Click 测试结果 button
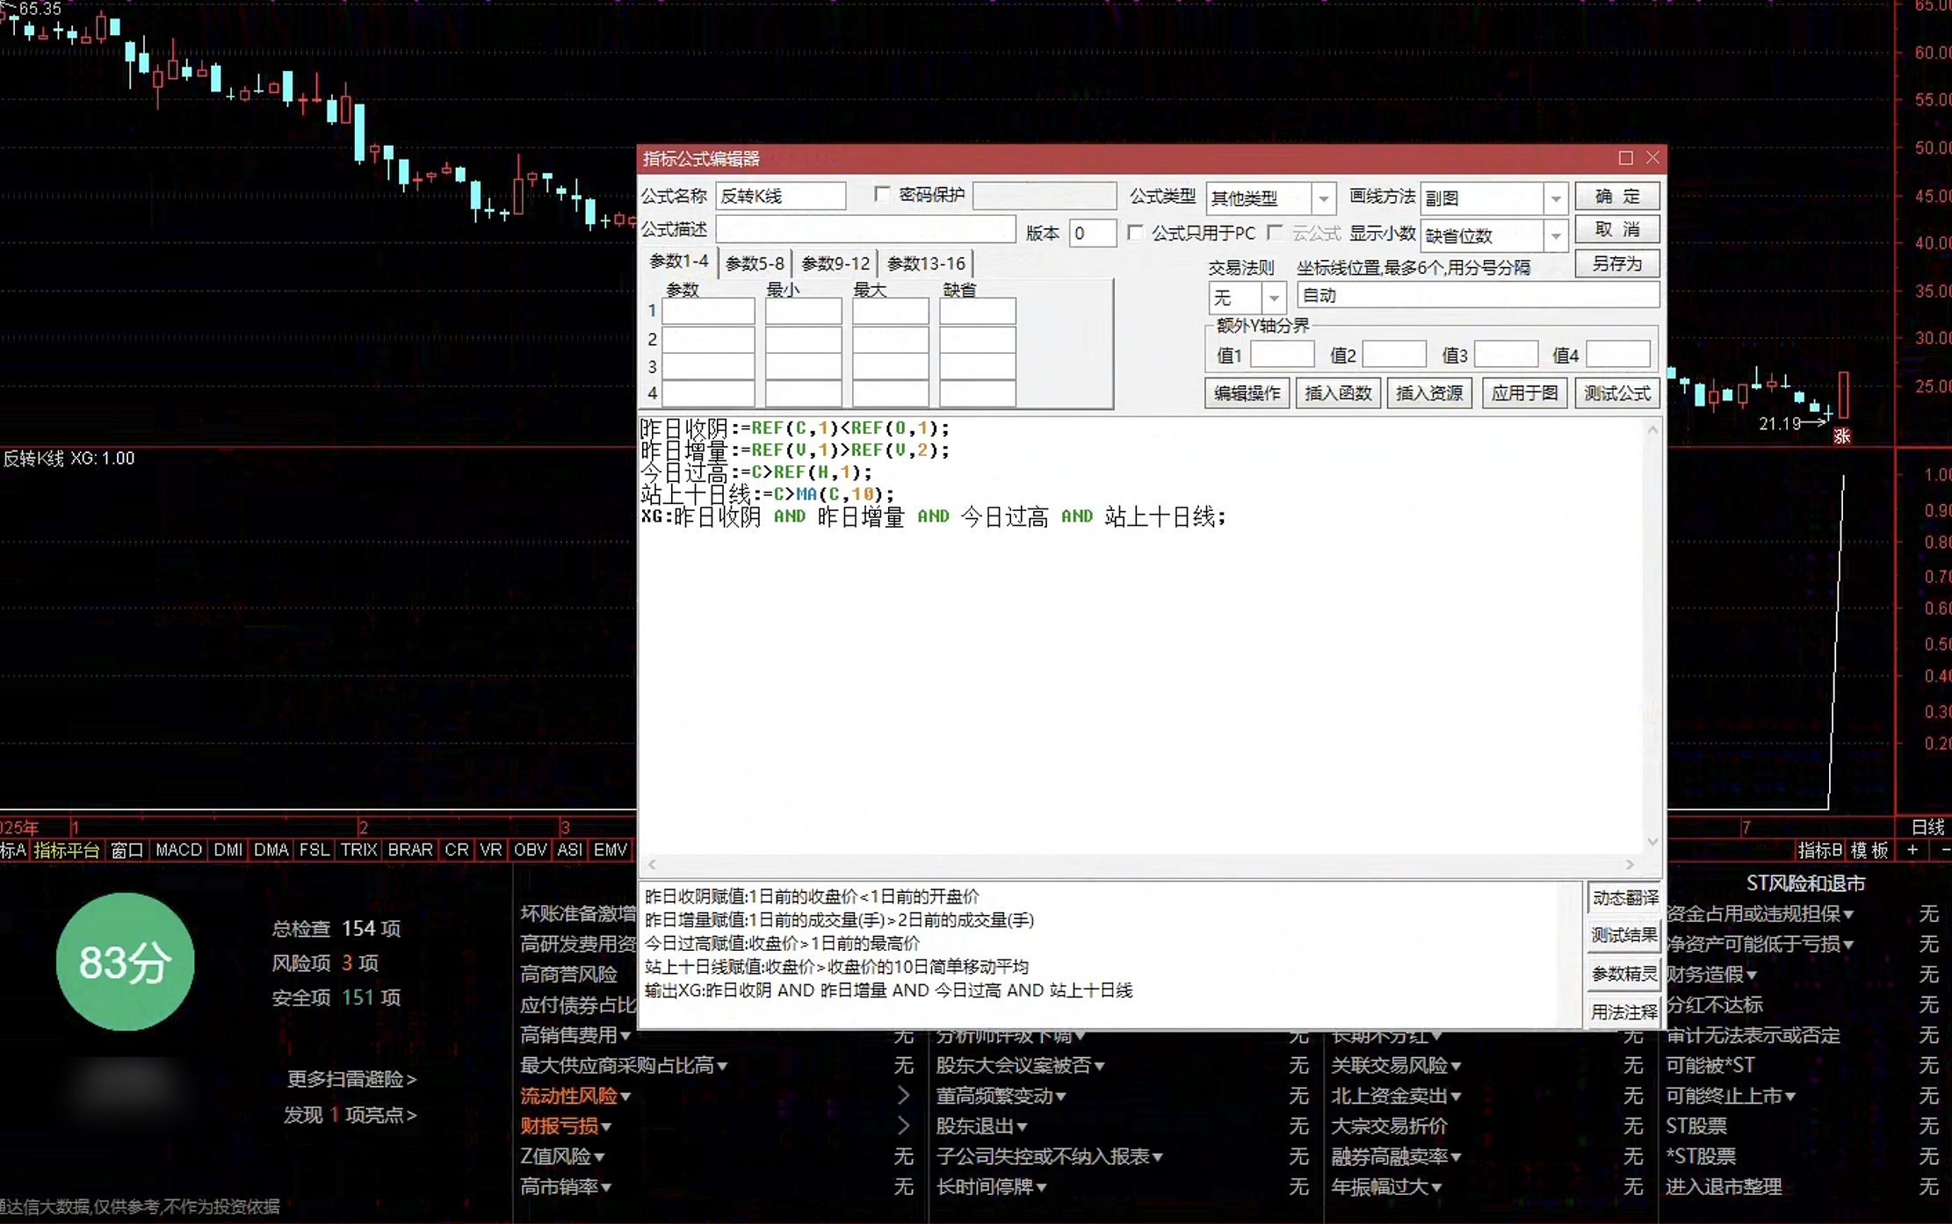The width and height of the screenshot is (1952, 1224). pos(1624,935)
